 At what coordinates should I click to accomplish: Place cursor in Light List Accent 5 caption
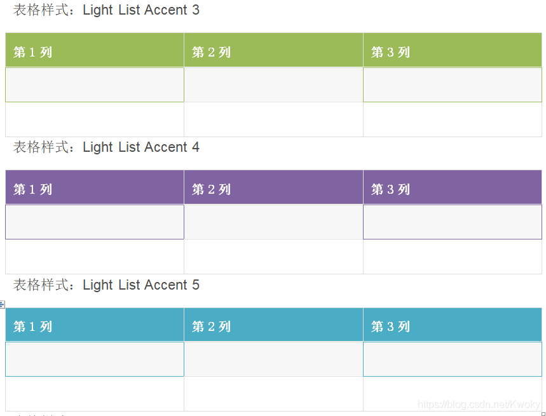(x=140, y=285)
